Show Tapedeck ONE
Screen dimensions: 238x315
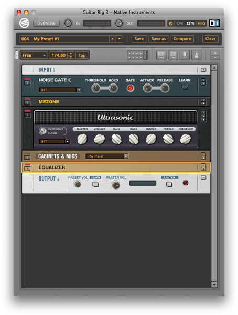tap(161, 55)
